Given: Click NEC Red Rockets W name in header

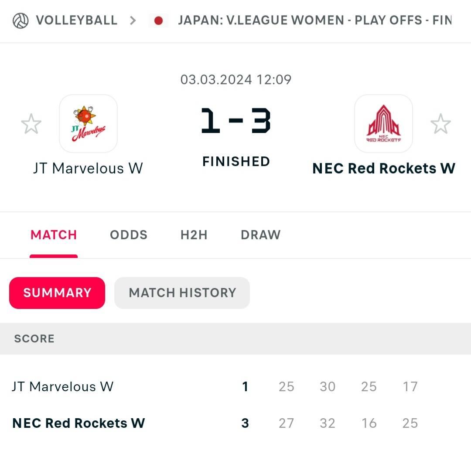Looking at the screenshot, I should tap(384, 168).
